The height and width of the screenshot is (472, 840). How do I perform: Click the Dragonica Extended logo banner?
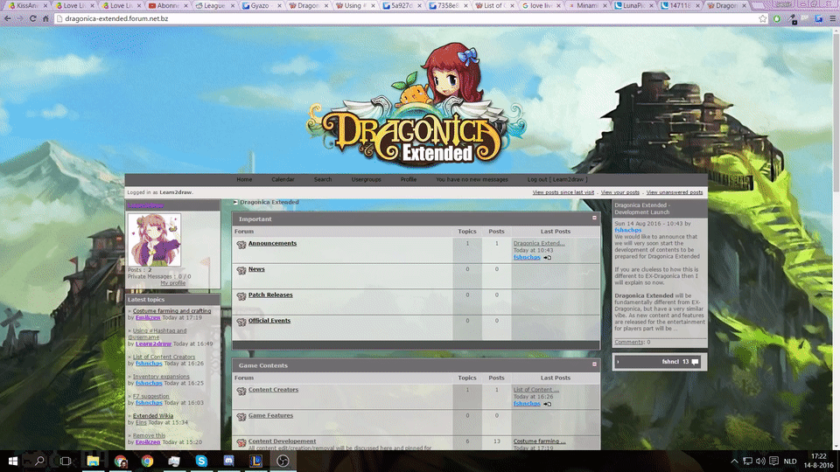[416, 106]
